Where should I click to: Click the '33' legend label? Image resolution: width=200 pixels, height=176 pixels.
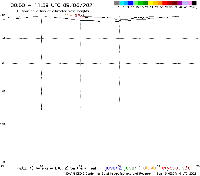(166, 7)
